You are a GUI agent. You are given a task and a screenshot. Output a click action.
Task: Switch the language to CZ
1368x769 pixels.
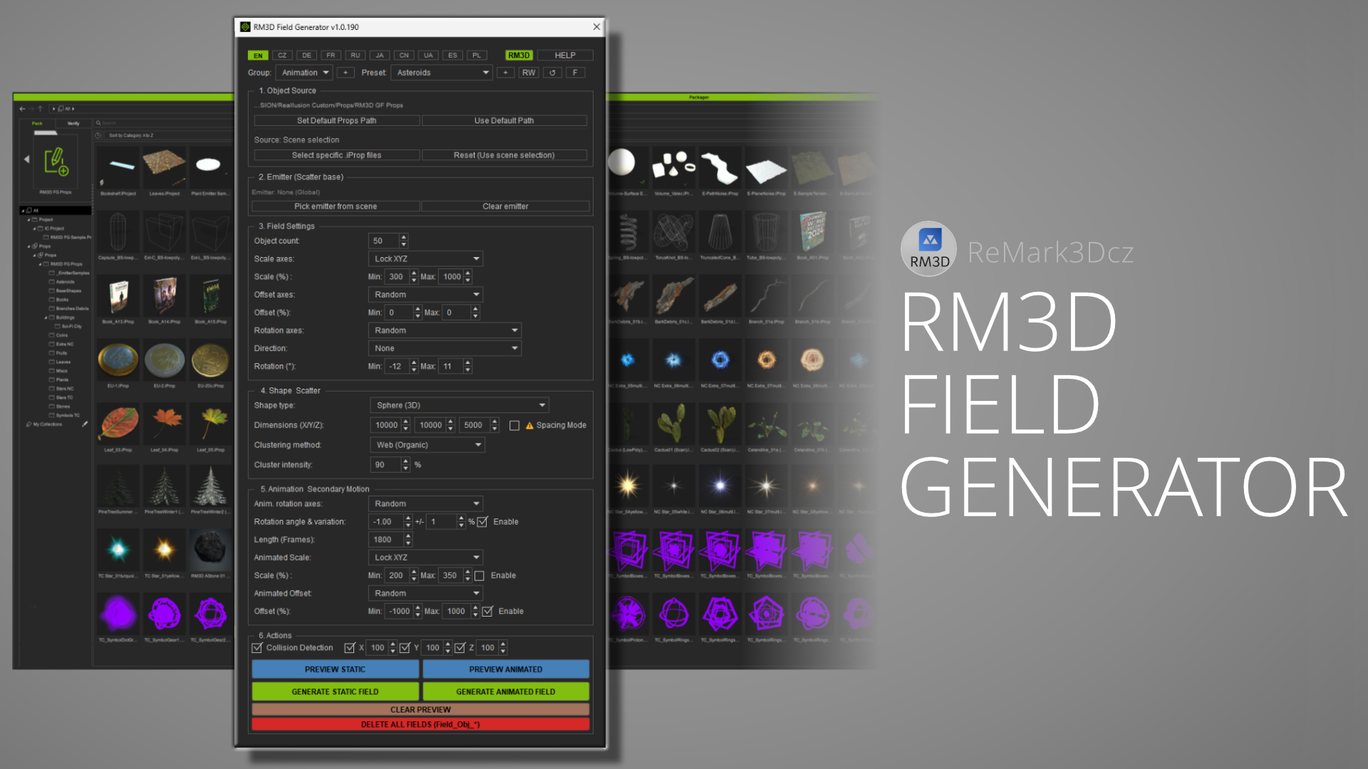point(282,56)
